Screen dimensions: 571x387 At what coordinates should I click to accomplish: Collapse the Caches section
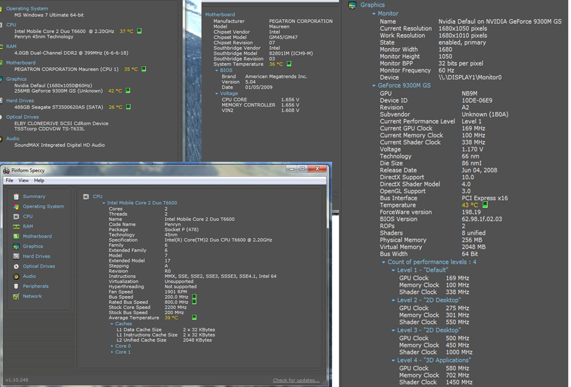112,324
